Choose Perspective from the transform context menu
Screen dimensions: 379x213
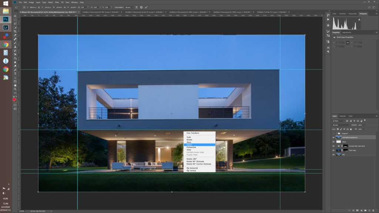click(x=191, y=147)
